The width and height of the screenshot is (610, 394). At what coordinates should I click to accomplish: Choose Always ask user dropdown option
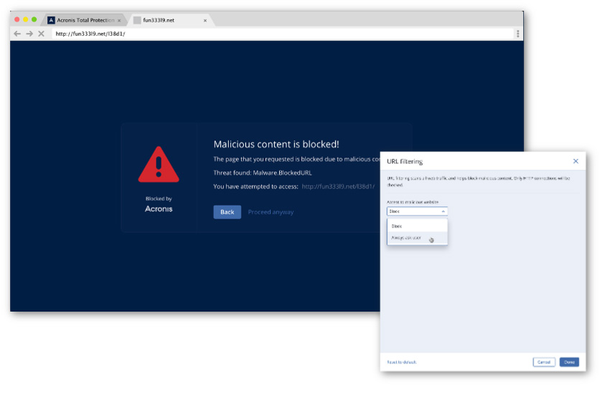click(x=406, y=238)
